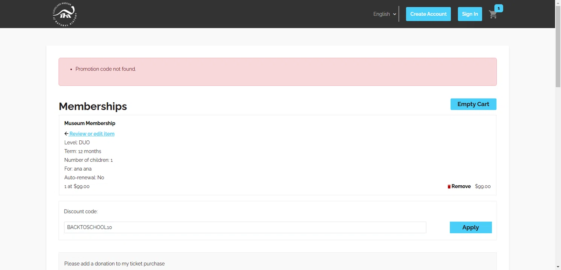The height and width of the screenshot is (270, 561).
Task: Click the Memberships heading
Action: click(93, 106)
